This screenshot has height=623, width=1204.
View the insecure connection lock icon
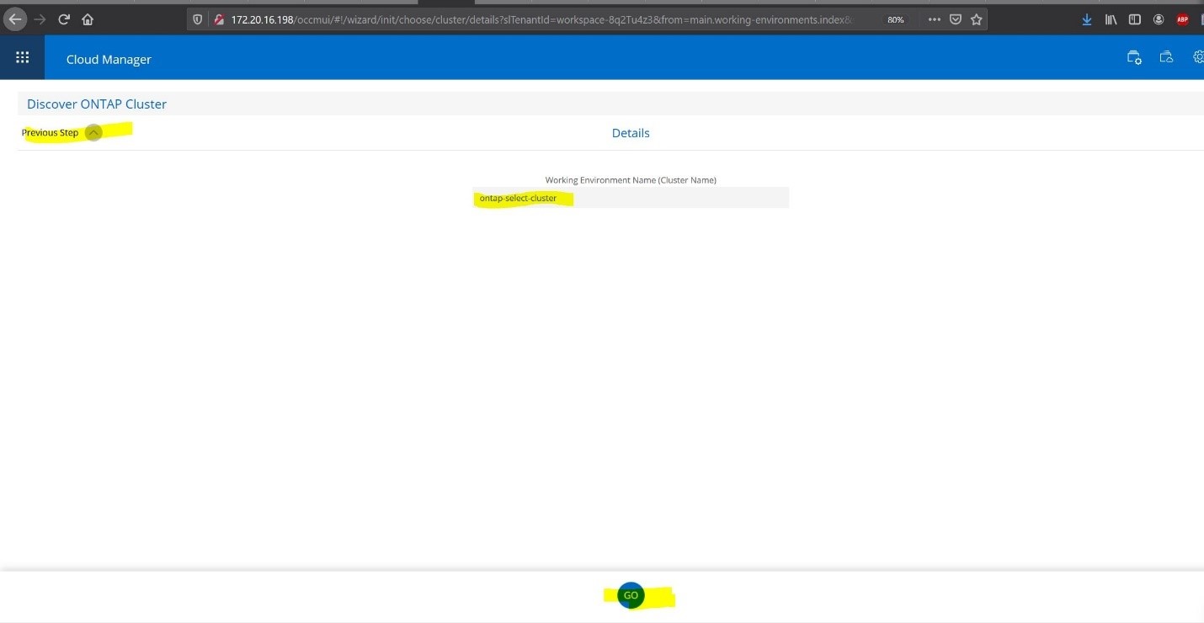coord(219,19)
